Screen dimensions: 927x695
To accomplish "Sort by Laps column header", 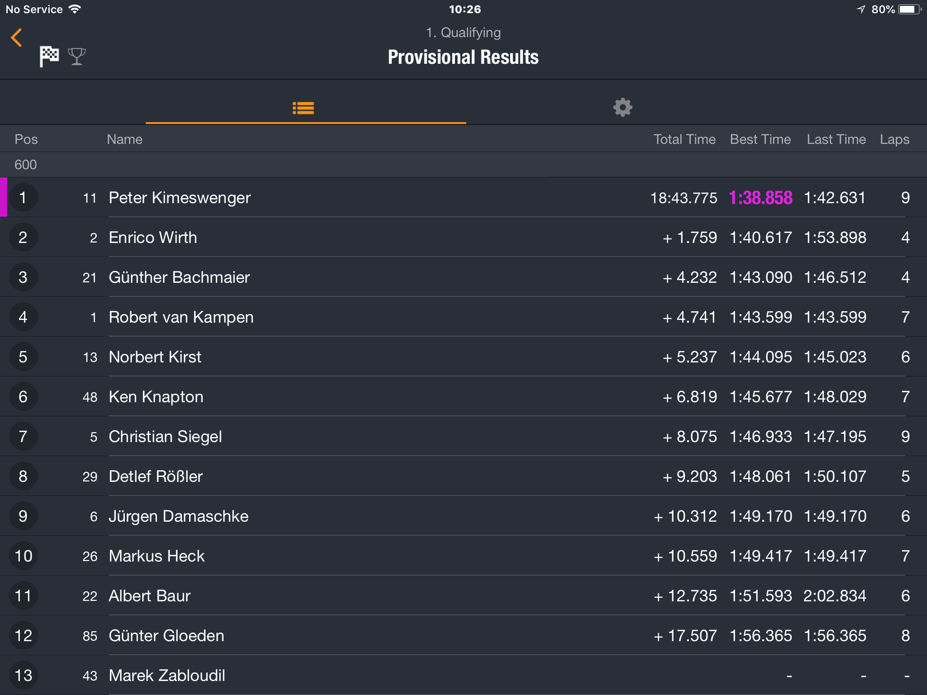I will [894, 139].
